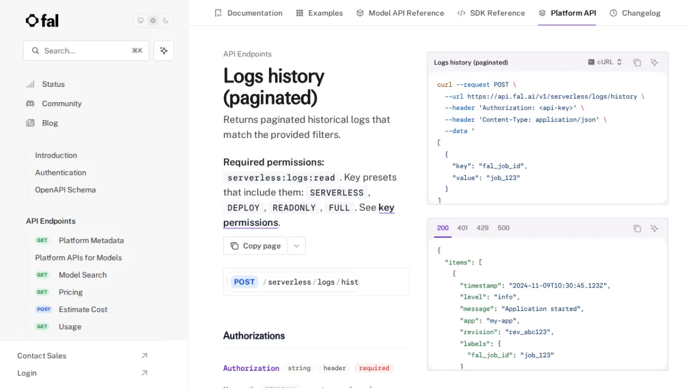This screenshot has height=388, width=690.
Task: Open the Examples tab
Action: (x=319, y=13)
